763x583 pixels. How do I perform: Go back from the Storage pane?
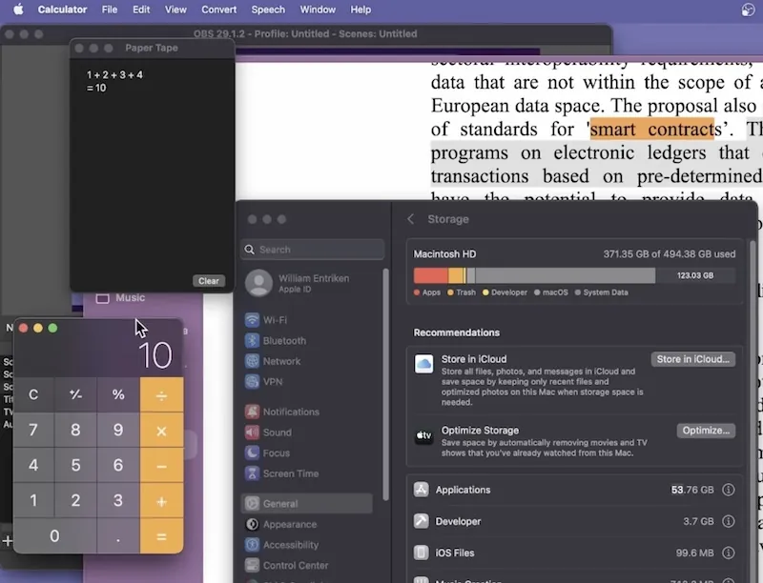[x=411, y=219]
